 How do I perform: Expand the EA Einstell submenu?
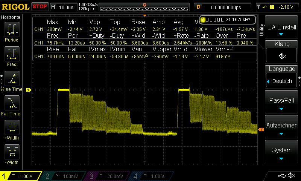(282, 30)
